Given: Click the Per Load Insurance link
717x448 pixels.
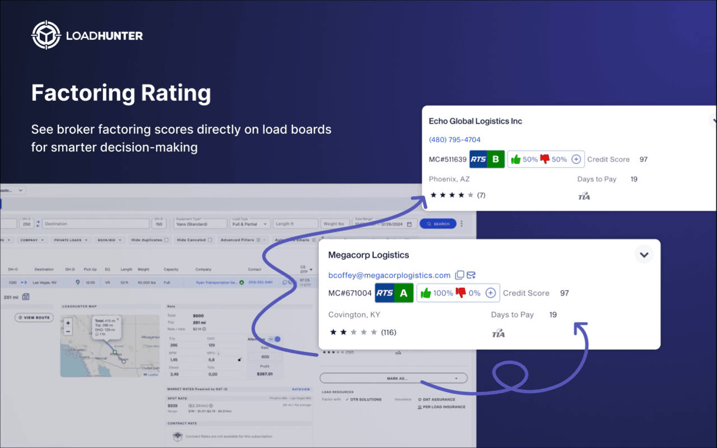Looking at the screenshot, I should [x=441, y=407].
